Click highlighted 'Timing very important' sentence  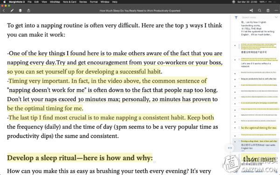point(108,81)
